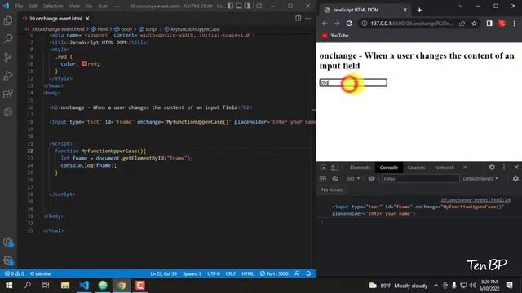Open DevTools settings gear
The height and width of the screenshot is (293, 522).
[492, 168]
